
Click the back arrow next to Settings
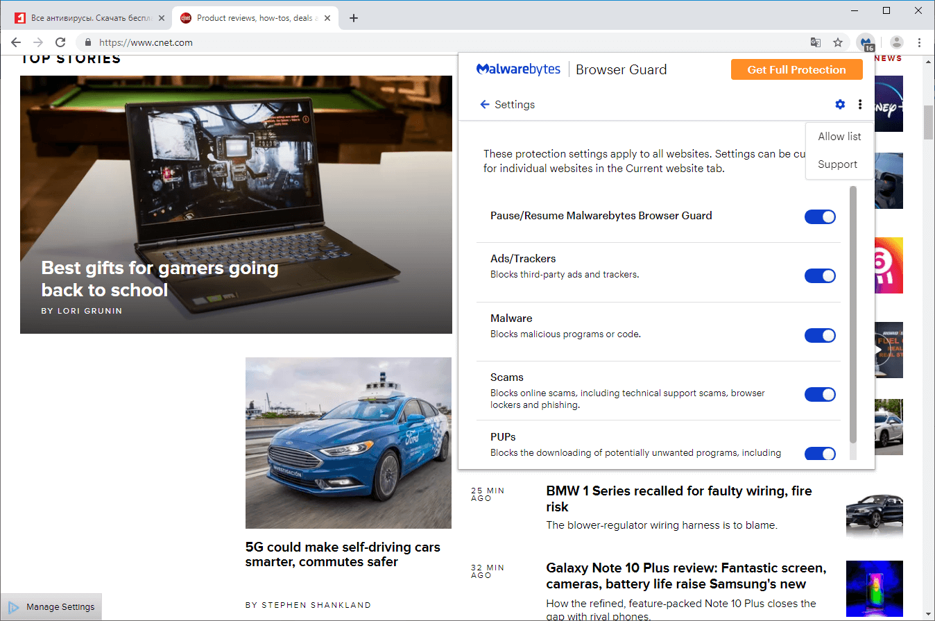click(484, 104)
